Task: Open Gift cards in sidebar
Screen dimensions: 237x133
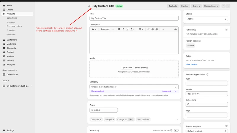Action: point(11,34)
